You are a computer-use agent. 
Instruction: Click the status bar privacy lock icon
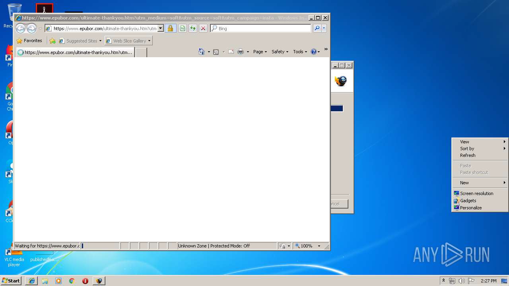point(282,246)
